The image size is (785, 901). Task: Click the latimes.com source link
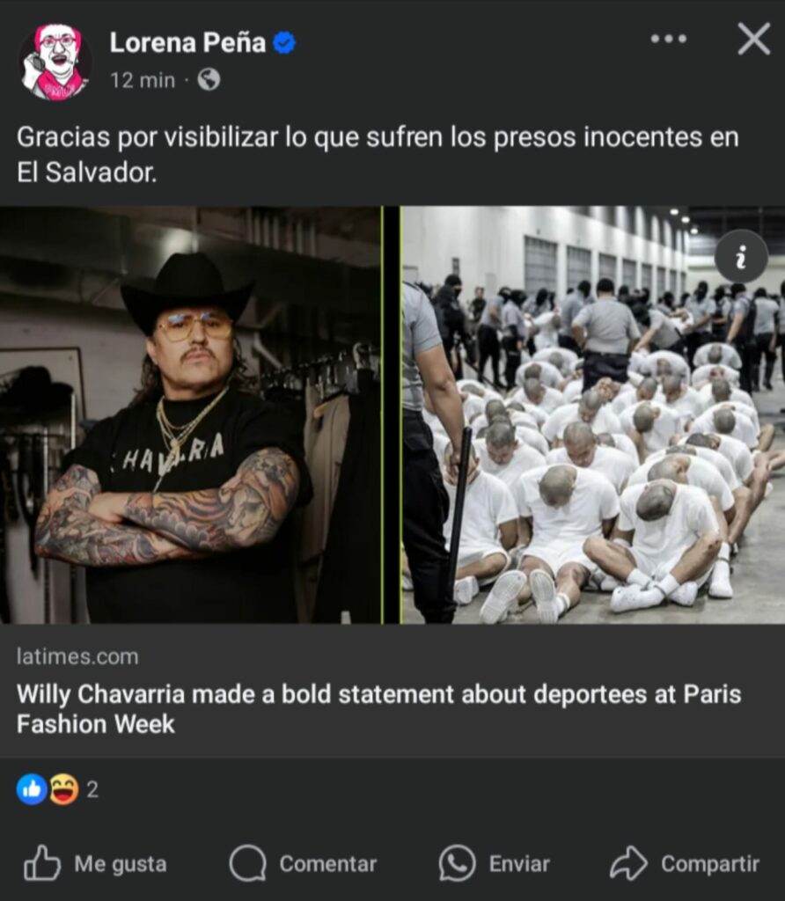pos(77,656)
